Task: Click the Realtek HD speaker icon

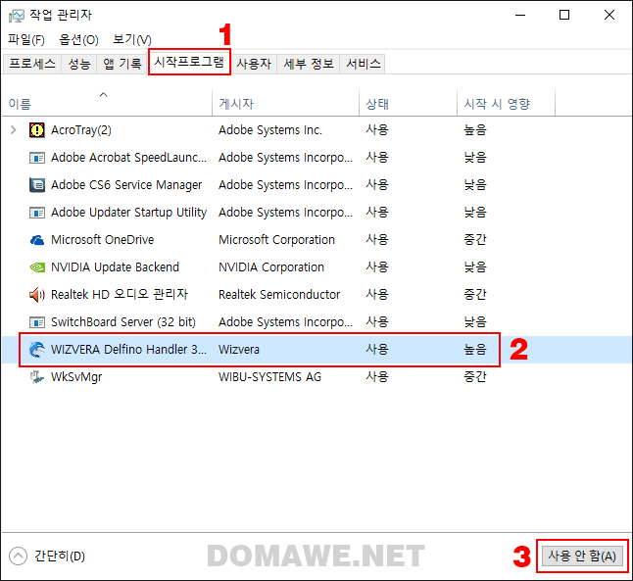Action: coord(37,295)
